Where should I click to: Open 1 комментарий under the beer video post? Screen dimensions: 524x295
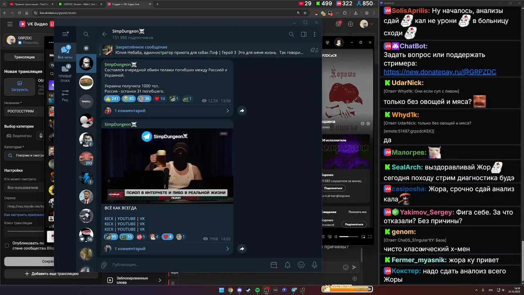pos(167,249)
